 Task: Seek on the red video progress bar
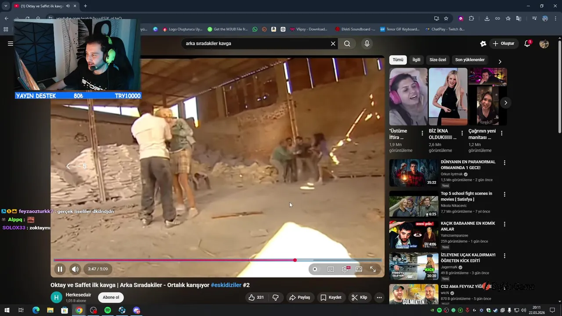pyautogui.click(x=217, y=260)
